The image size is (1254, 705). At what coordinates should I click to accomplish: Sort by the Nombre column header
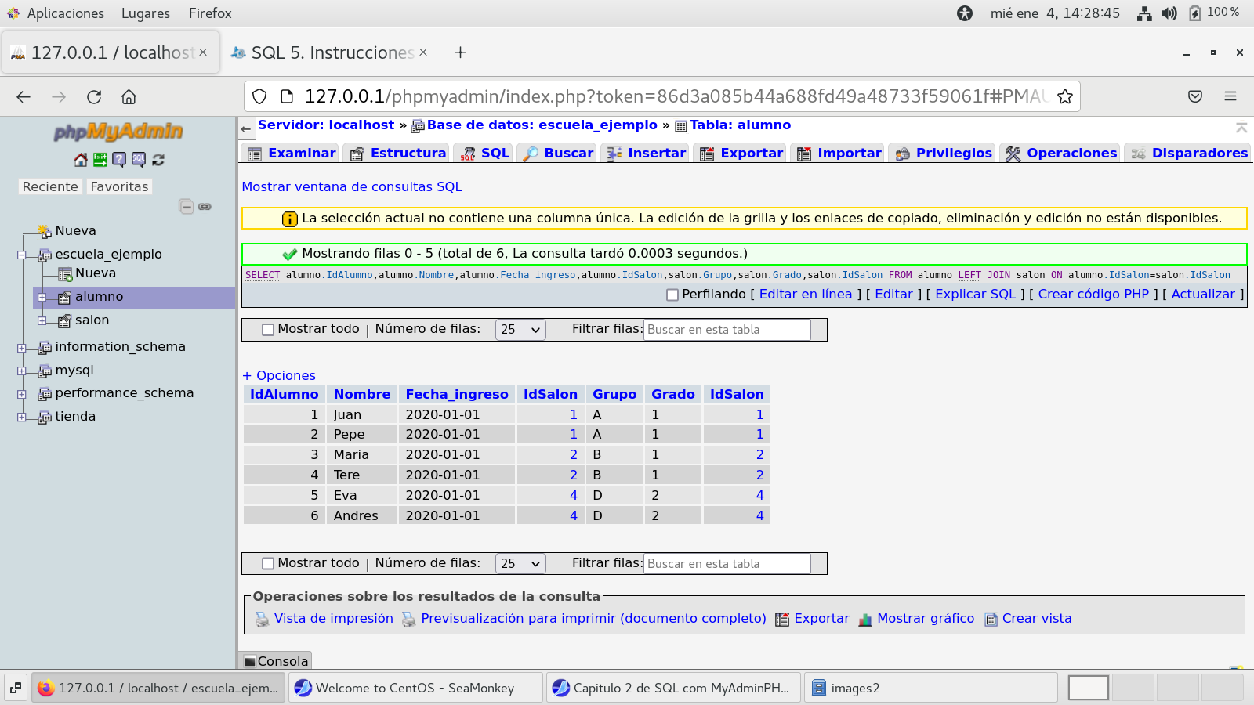tap(361, 395)
